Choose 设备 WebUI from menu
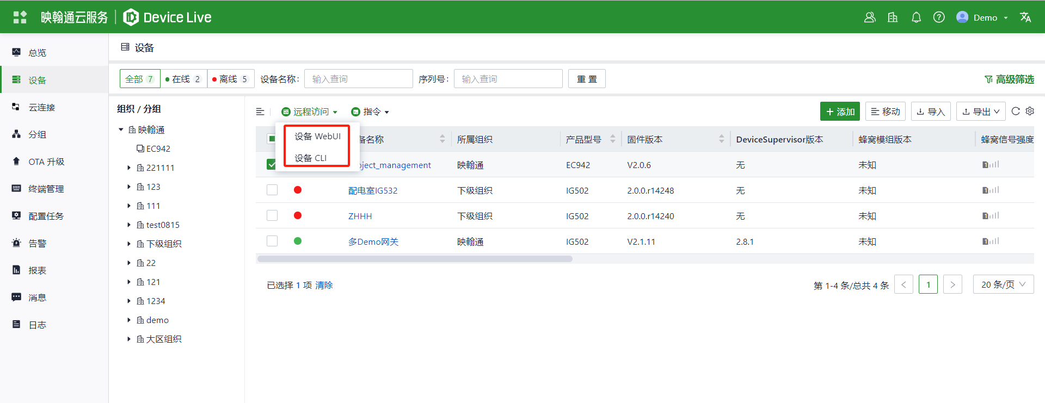This screenshot has width=1045, height=403. [317, 136]
